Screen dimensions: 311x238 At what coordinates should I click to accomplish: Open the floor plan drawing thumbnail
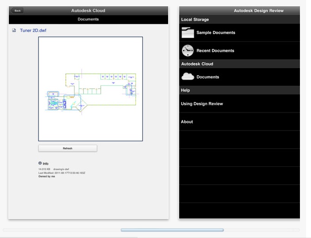90,89
